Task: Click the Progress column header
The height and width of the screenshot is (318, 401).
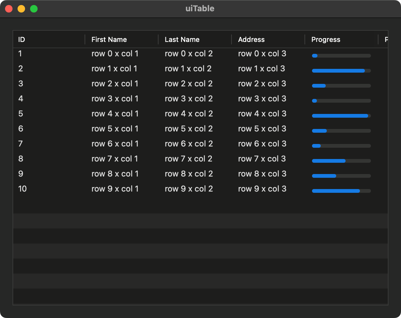Action: [326, 39]
